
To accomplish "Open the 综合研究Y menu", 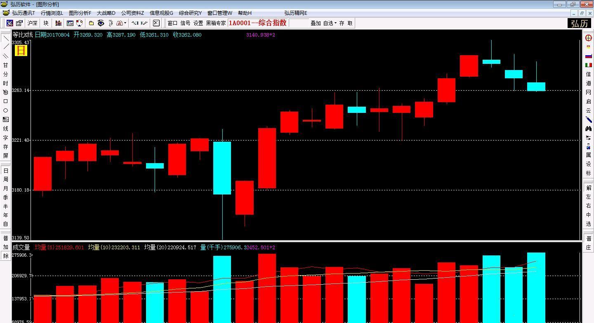I will 190,13.
